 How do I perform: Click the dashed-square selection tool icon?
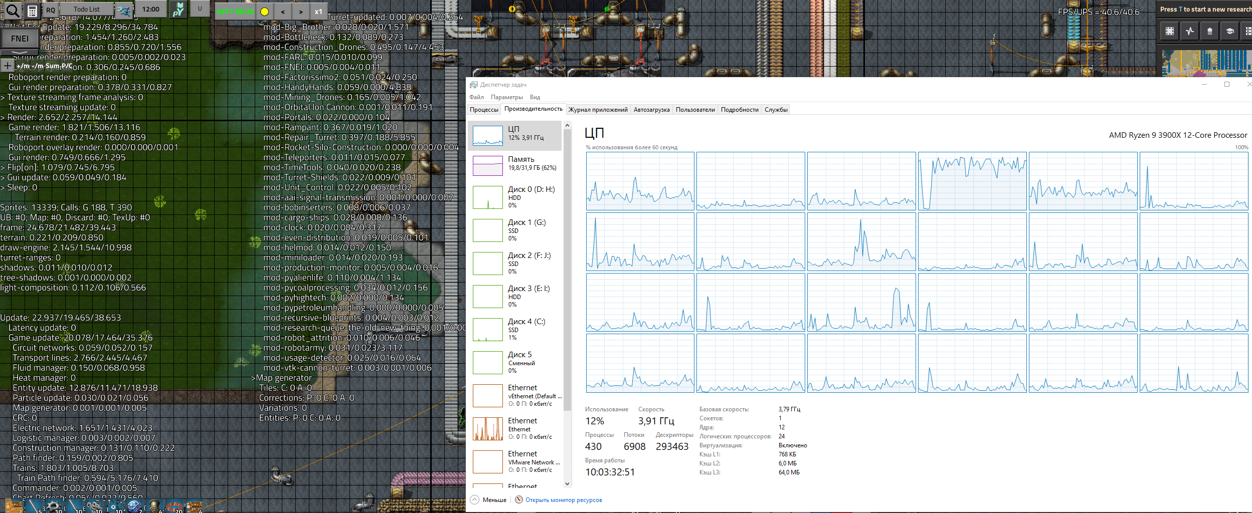1170,31
